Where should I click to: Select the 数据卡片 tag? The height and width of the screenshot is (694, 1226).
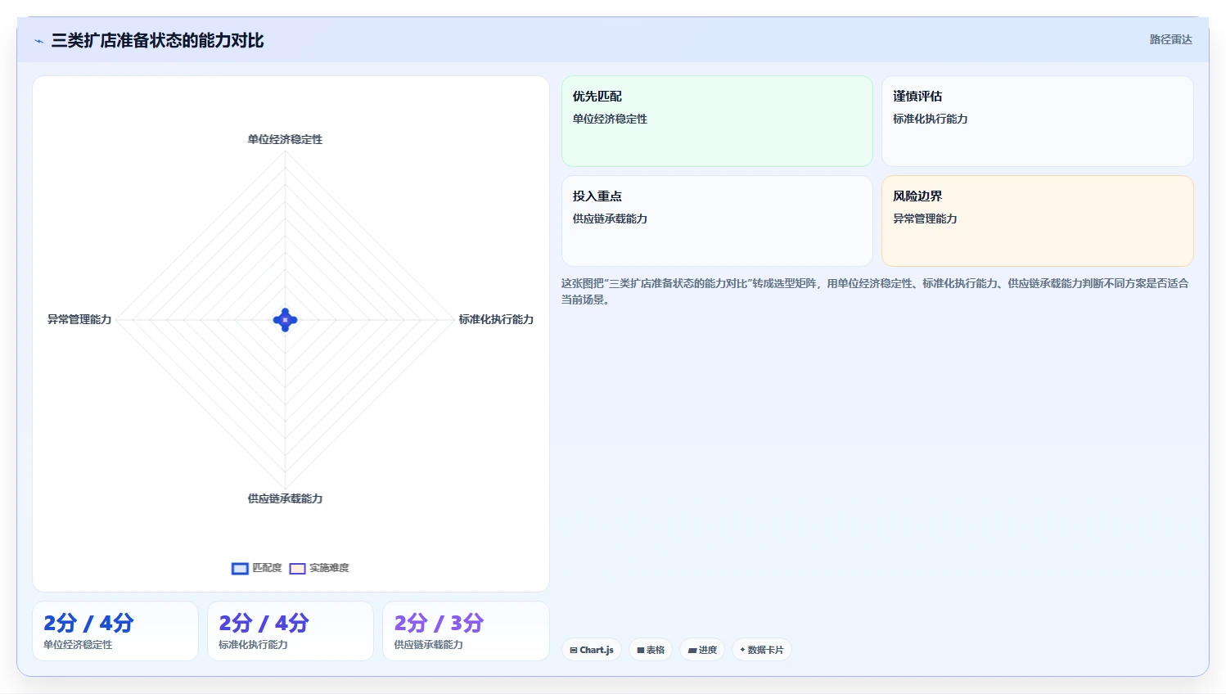[761, 650]
